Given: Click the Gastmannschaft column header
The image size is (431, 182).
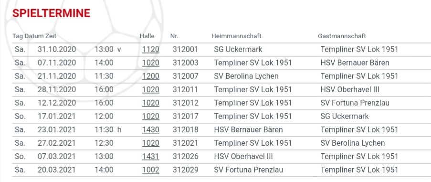Looking at the screenshot, I should [x=342, y=36].
